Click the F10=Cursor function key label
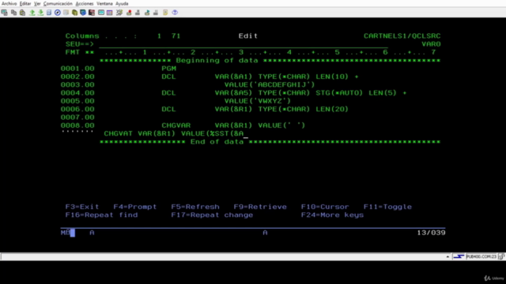 (325, 207)
